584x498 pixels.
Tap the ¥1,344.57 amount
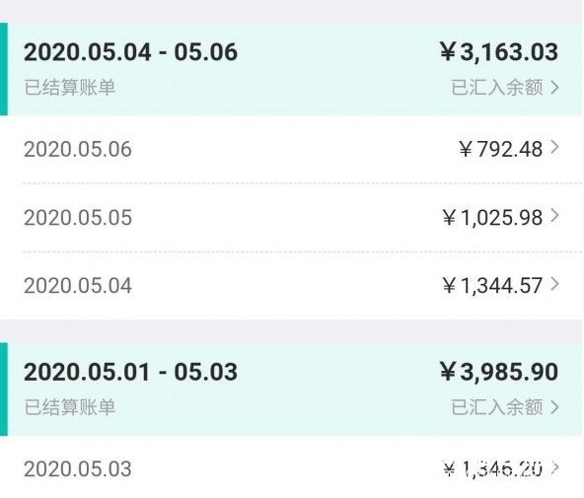(492, 285)
